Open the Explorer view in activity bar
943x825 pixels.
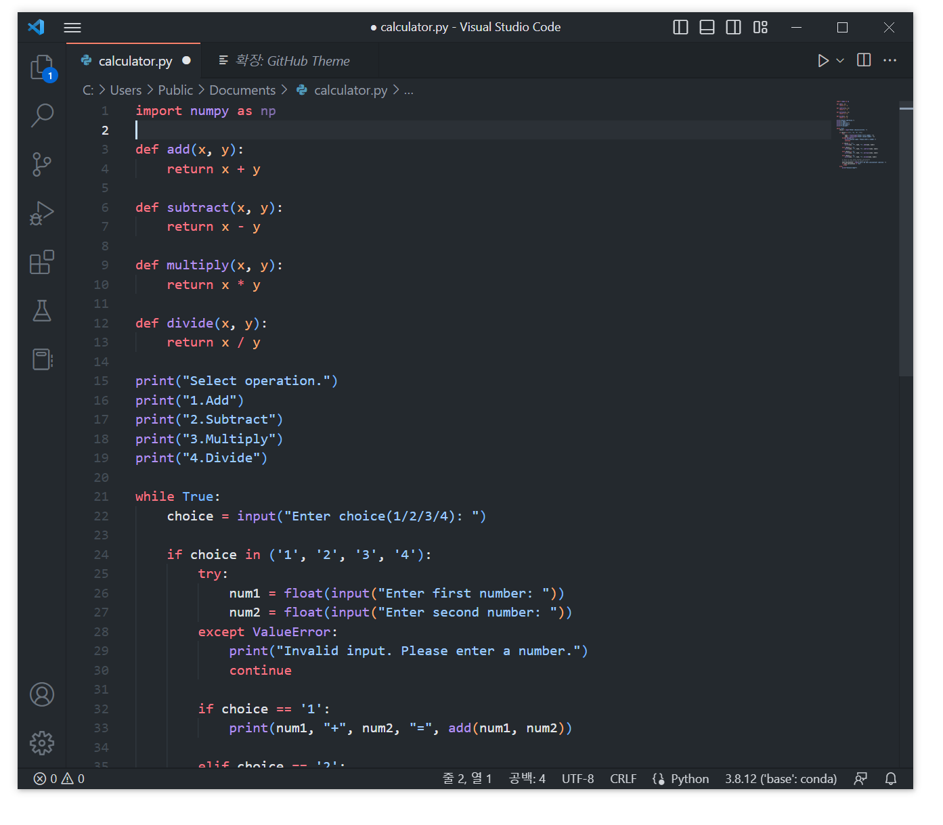[42, 68]
